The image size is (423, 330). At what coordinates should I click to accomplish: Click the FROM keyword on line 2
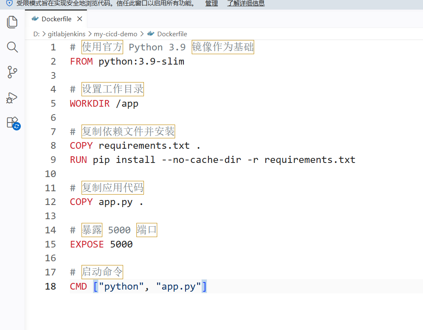click(81, 61)
